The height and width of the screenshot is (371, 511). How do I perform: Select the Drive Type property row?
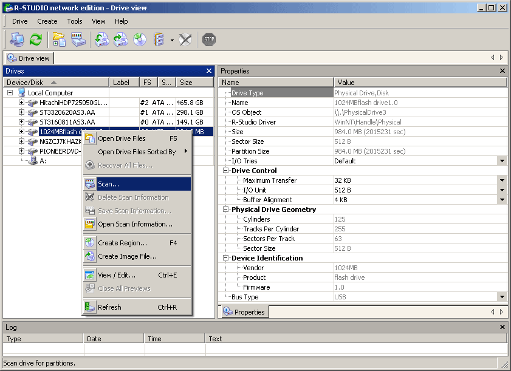click(x=363, y=93)
